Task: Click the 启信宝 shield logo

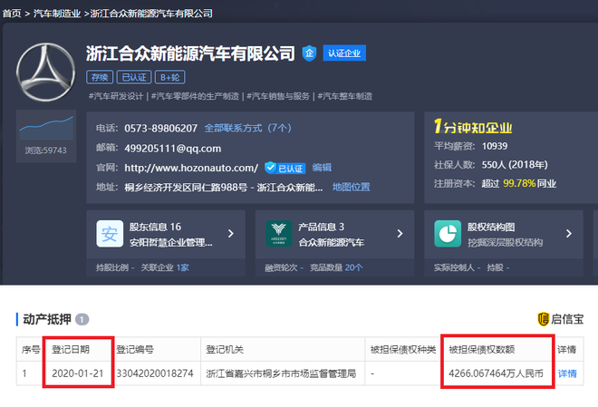Action: (543, 319)
